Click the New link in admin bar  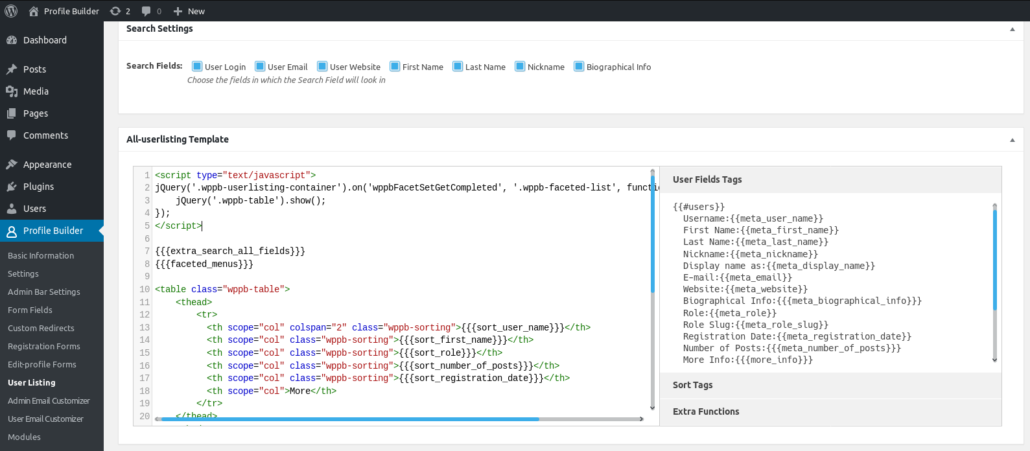coord(189,11)
